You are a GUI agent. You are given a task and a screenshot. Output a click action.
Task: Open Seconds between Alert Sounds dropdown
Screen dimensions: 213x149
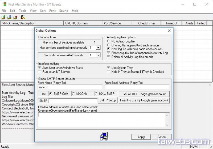click(x=98, y=55)
